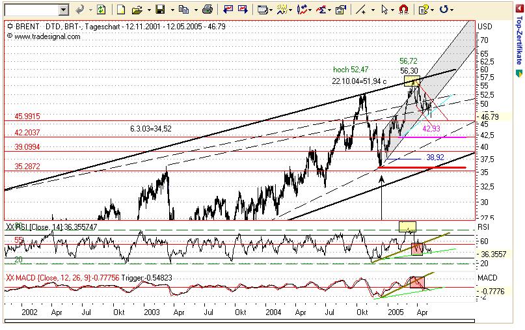525x330 pixels.
Task: Expand the sigma indicator dropdown arrow
Action: (x=329, y=10)
